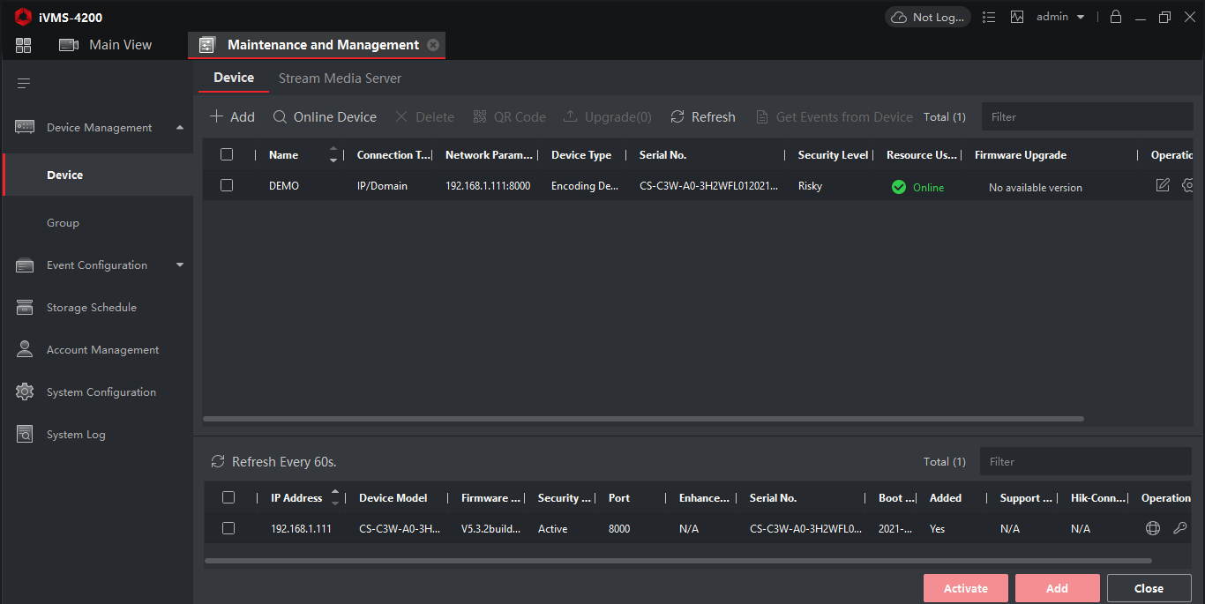Open the module grid menu icon
This screenshot has height=604, width=1205.
(x=24, y=45)
